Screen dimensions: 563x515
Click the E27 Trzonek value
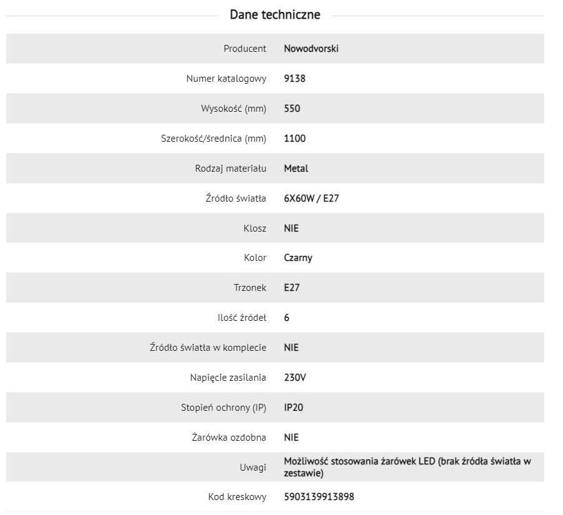click(291, 288)
